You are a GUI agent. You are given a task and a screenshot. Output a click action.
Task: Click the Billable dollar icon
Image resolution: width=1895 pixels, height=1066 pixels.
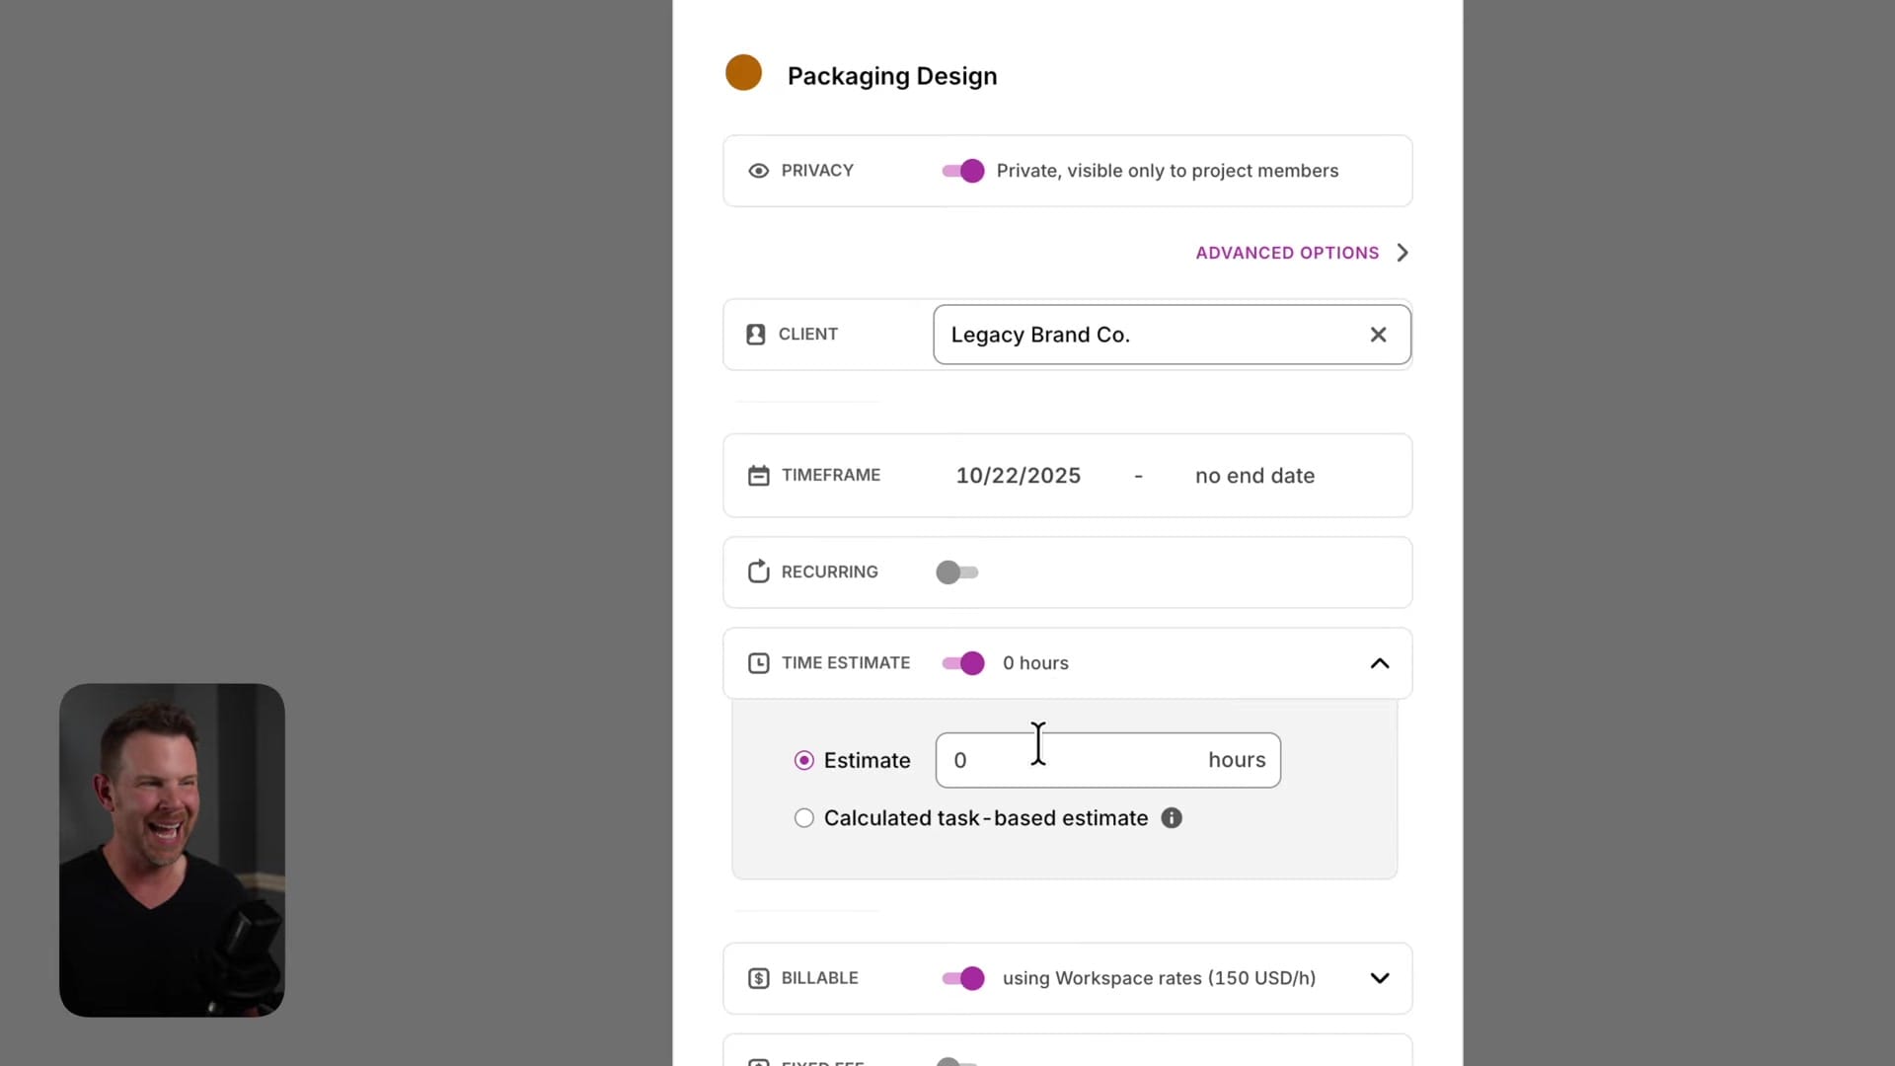pyautogui.click(x=758, y=978)
